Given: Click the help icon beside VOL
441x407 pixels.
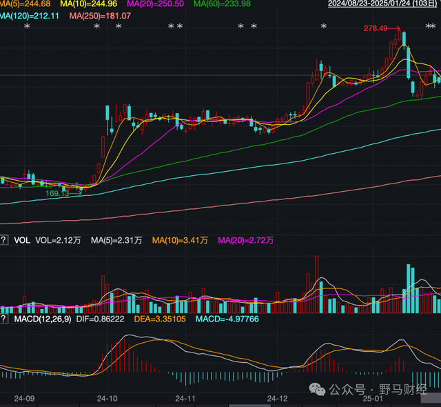Looking at the screenshot, I should point(3,241).
